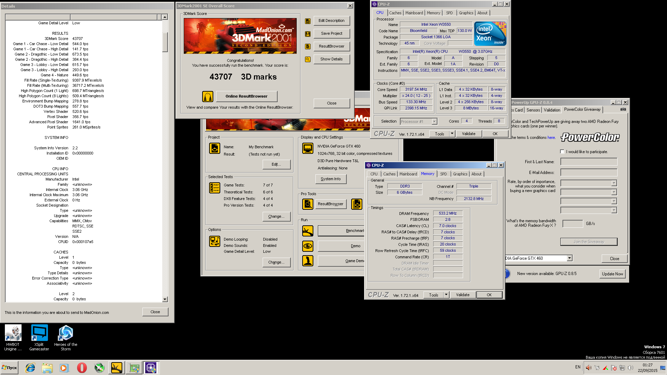Focus the First & Last Name field
This screenshot has width=667, height=375.
(x=589, y=162)
